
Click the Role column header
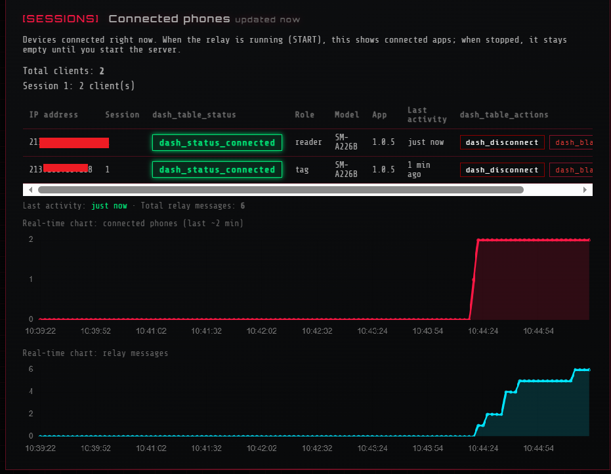point(305,115)
